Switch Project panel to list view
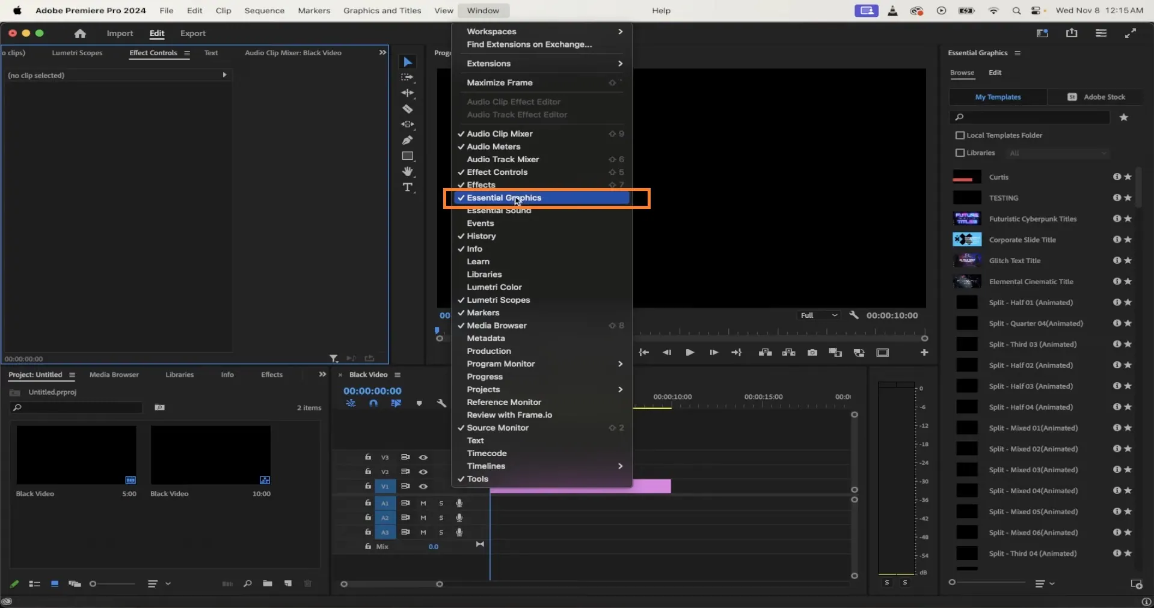This screenshot has width=1154, height=608. (34, 583)
